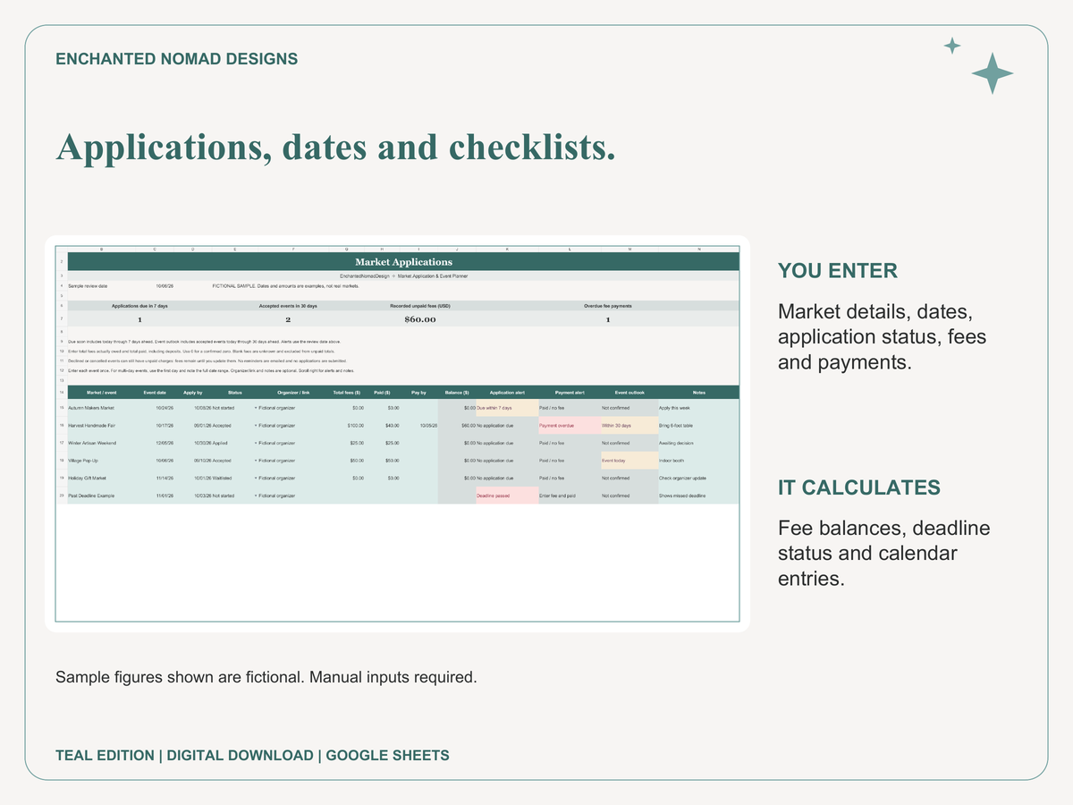Select the Pay by date 10/05/26 cell
This screenshot has height=805, width=1073.
click(x=419, y=426)
